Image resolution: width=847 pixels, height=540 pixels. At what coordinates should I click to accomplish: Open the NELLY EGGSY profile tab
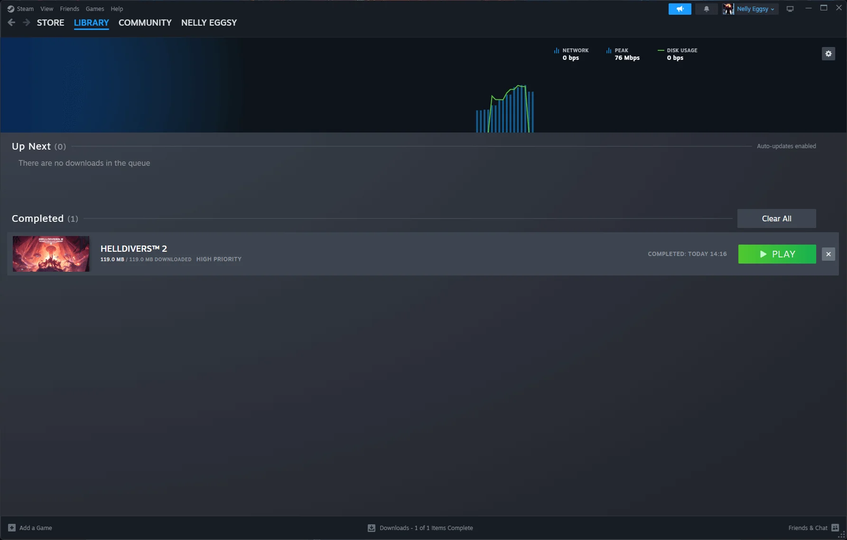coord(209,22)
